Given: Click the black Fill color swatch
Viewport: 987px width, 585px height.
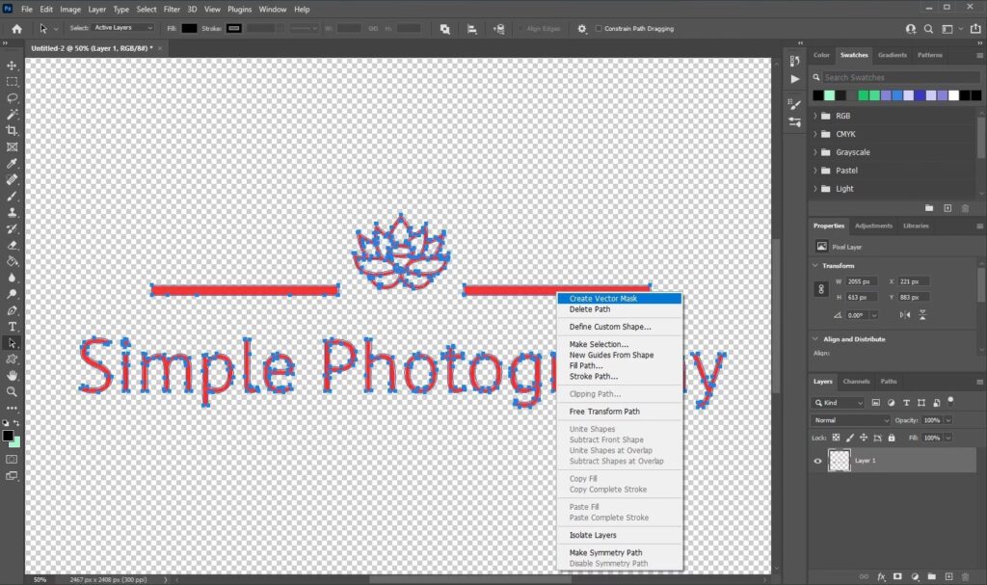Looking at the screenshot, I should [x=189, y=28].
